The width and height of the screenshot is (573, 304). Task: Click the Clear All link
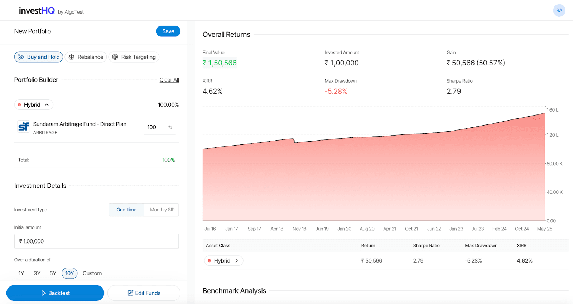(x=169, y=80)
